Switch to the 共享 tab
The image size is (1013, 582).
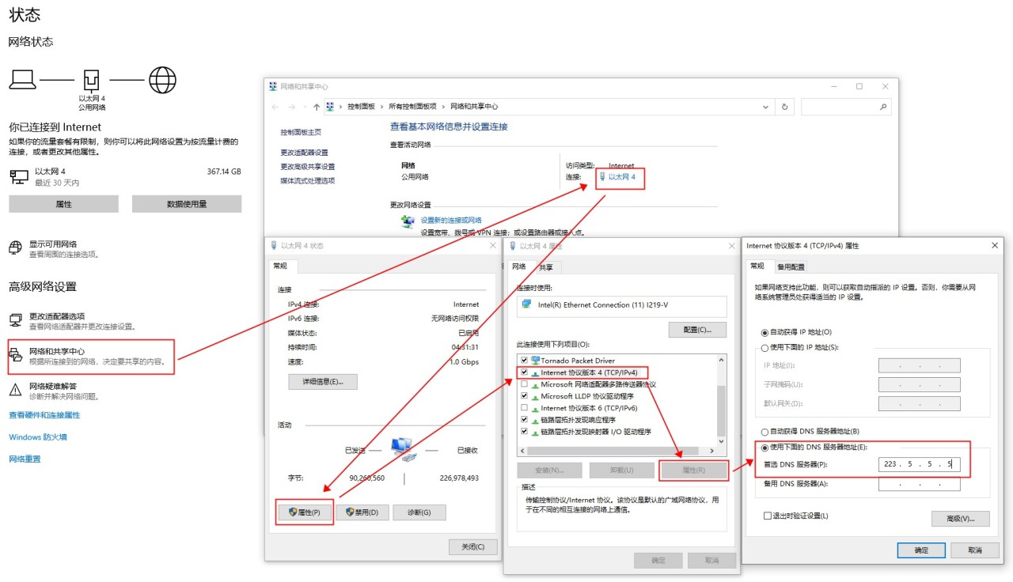(x=546, y=267)
